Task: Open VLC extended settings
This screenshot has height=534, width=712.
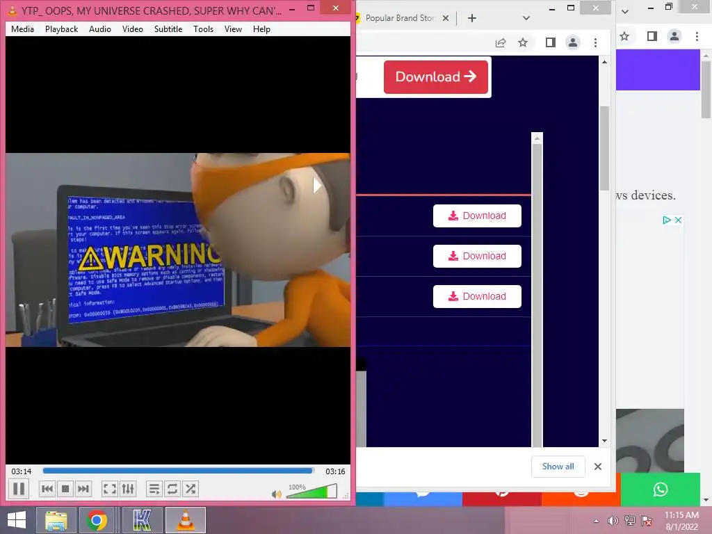Action: [128, 489]
